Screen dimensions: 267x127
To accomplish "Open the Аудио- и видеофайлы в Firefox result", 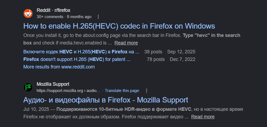I will [x=105, y=100].
